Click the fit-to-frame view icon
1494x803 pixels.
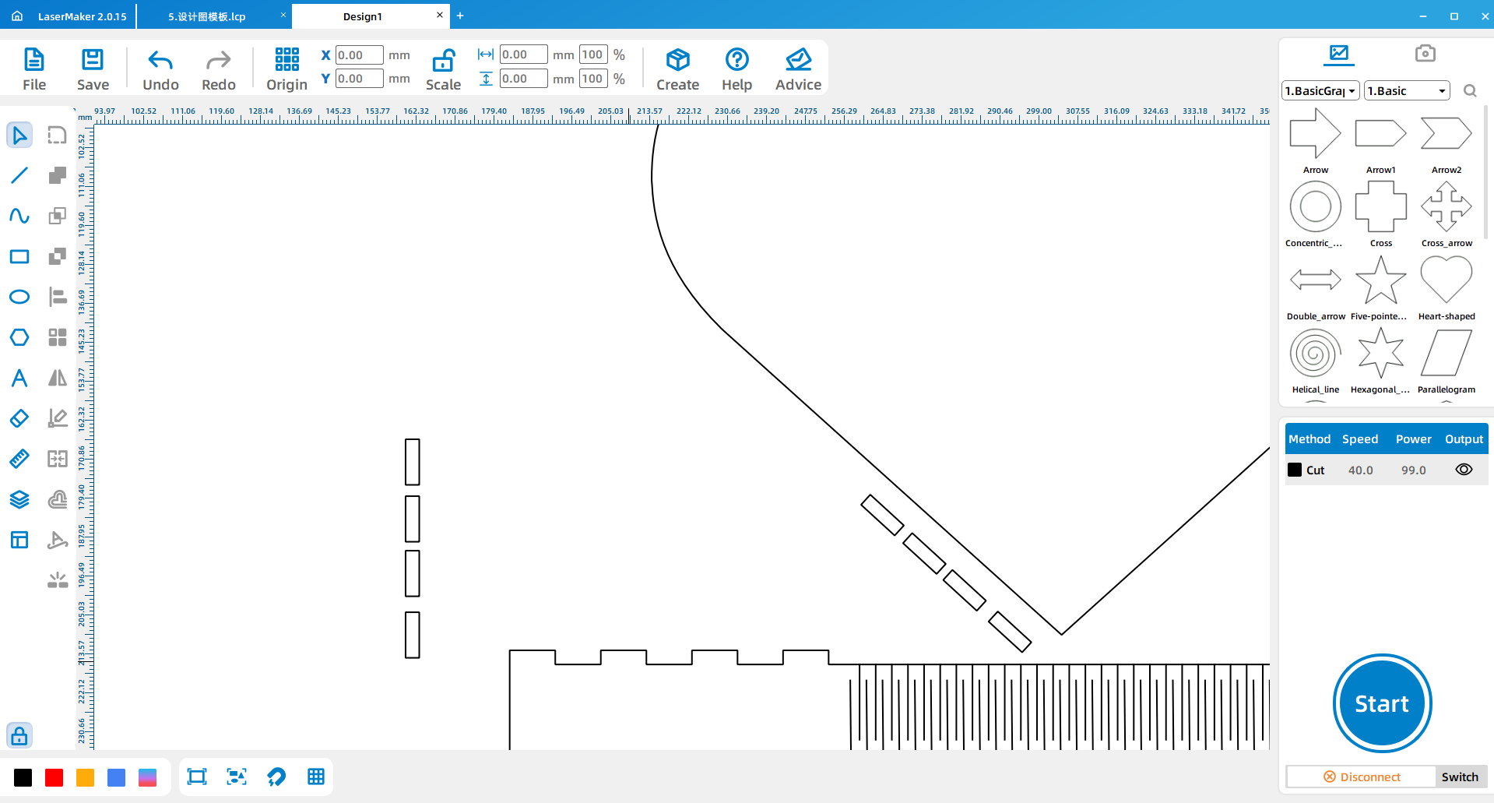click(x=197, y=777)
